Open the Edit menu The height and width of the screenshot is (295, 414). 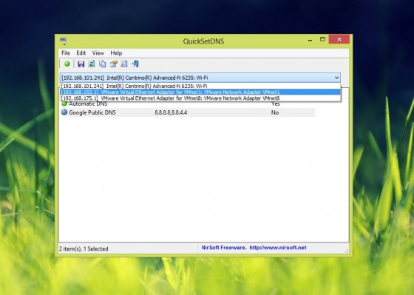81,52
